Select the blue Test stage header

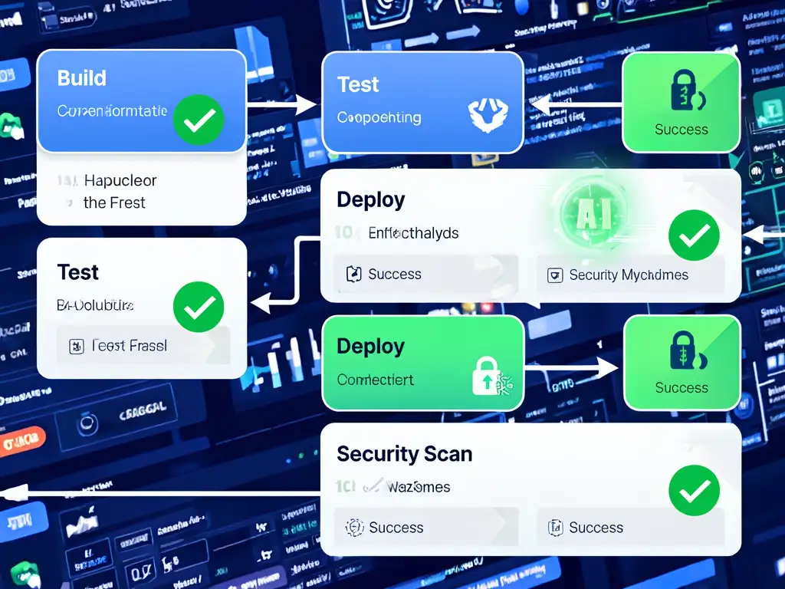[x=358, y=84]
